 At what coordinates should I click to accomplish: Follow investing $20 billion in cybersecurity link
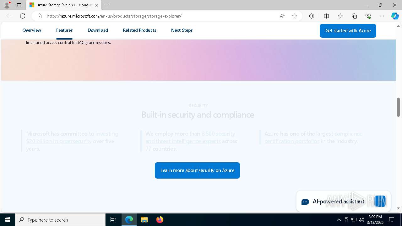coord(72,137)
